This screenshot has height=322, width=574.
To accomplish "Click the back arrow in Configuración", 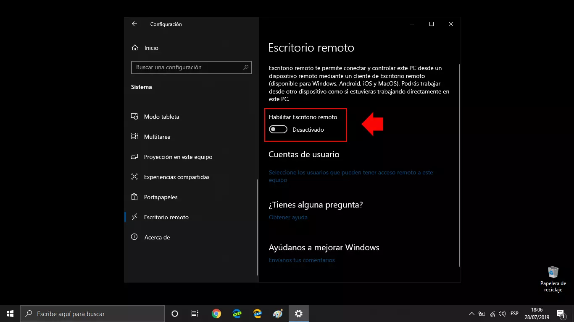I will (x=134, y=24).
